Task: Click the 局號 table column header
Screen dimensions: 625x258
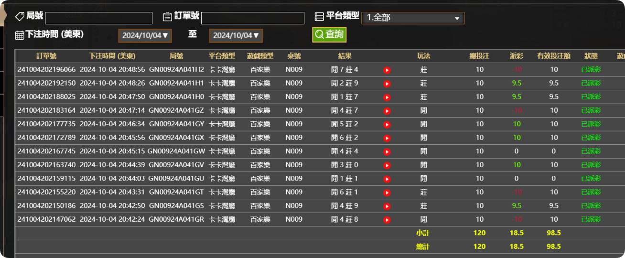Action: click(x=176, y=56)
